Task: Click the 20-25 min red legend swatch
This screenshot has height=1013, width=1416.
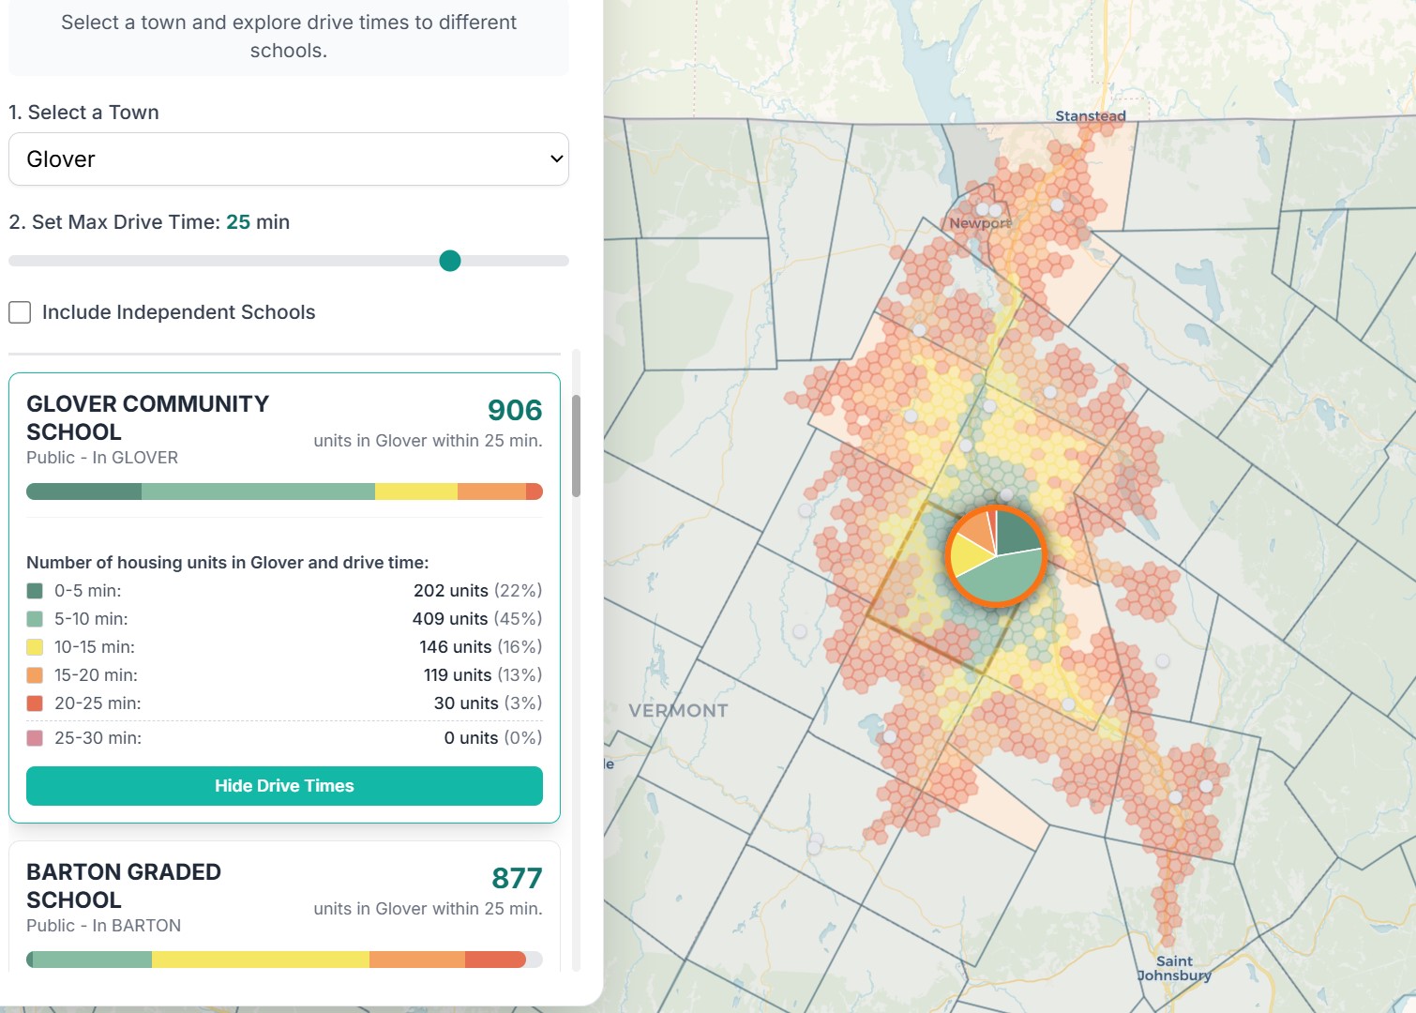Action: tap(35, 703)
